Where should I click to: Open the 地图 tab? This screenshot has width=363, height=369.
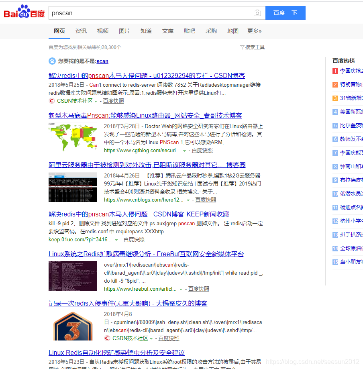232,31
